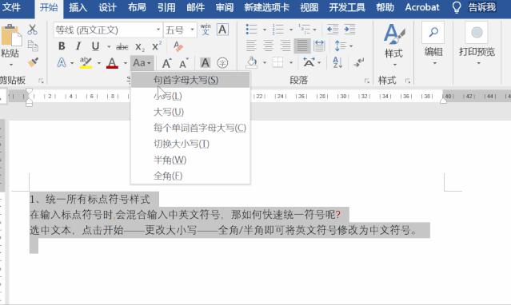Image resolution: width=511 pixels, height=305 pixels.
Task: Open text effects outlined A
Action: click(62, 62)
